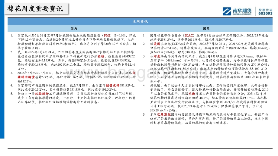The width and height of the screenshot is (278, 156).
Task: Click the red 粘胶短纤 keyword
Action: point(42,94)
